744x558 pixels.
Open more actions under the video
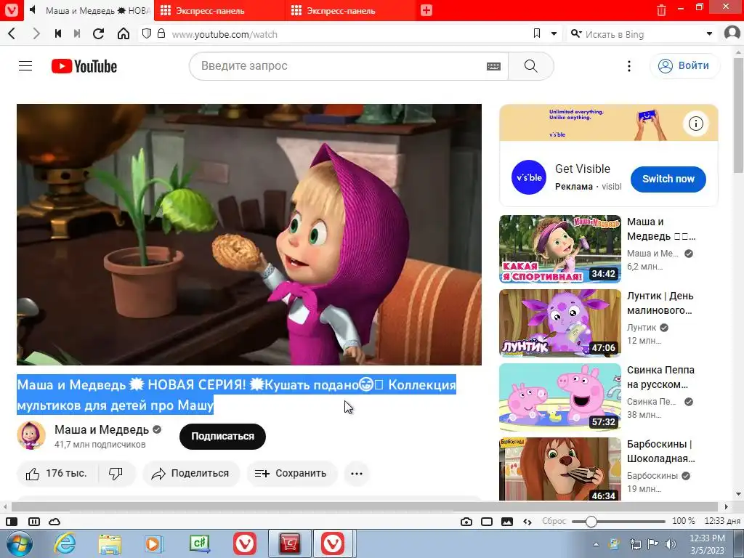click(357, 473)
